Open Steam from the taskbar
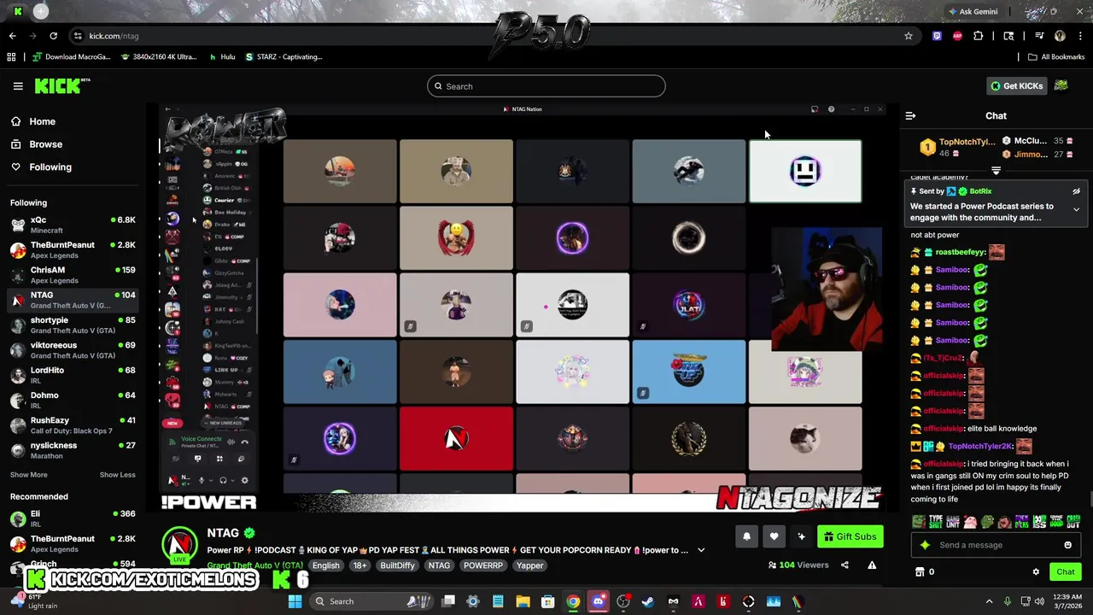Viewport: 1093px width, 615px height. pos(648,601)
